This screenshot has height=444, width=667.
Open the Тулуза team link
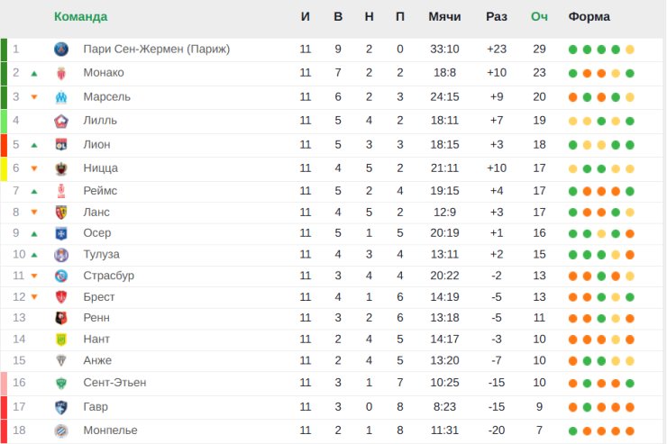pos(101,255)
